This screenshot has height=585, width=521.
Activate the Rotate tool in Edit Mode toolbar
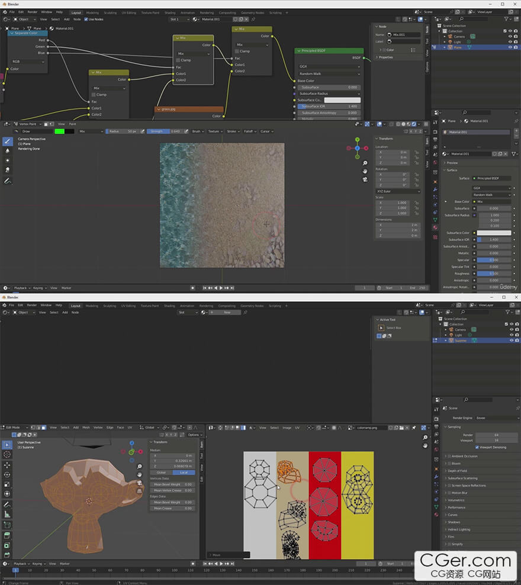pyautogui.click(x=7, y=475)
